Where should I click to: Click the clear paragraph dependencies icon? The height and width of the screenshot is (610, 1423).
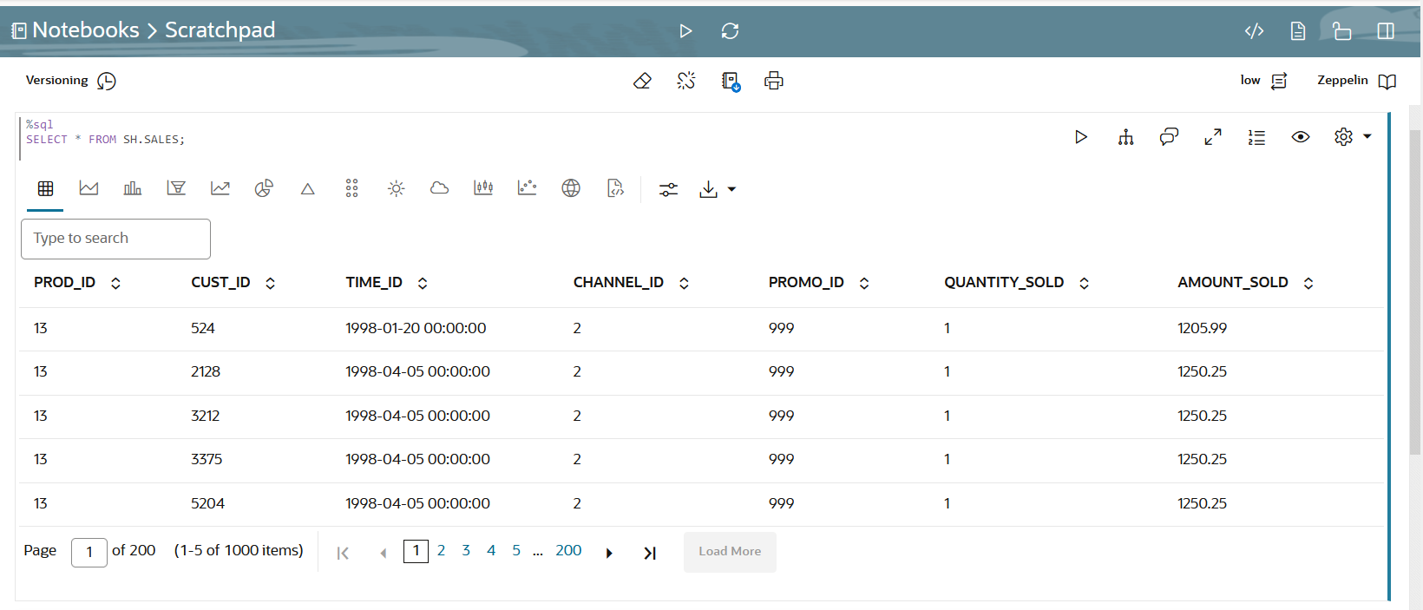coord(686,81)
